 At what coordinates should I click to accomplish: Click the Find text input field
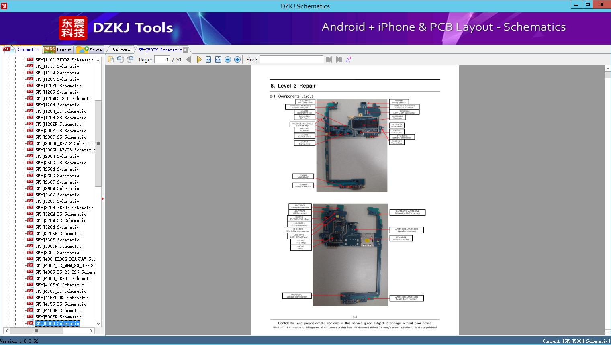tap(292, 59)
